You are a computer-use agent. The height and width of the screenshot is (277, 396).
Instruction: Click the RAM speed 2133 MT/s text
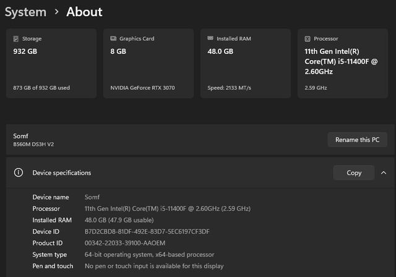point(230,87)
